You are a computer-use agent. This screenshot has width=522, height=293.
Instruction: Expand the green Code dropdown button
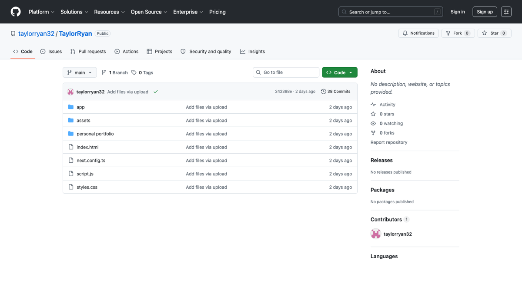pyautogui.click(x=340, y=72)
